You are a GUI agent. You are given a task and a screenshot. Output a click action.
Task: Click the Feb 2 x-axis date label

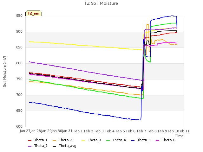89,131
